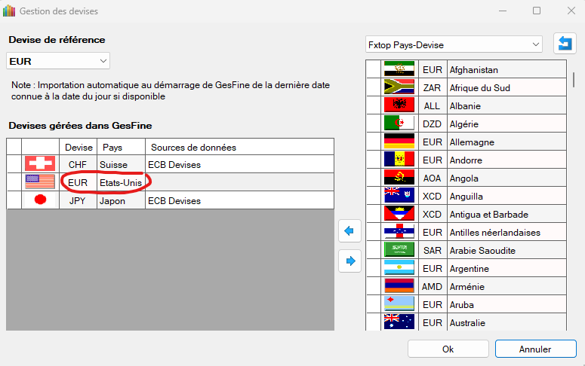Select the Albania flag in country list
Image resolution: width=585 pixels, height=366 pixels.
click(399, 106)
